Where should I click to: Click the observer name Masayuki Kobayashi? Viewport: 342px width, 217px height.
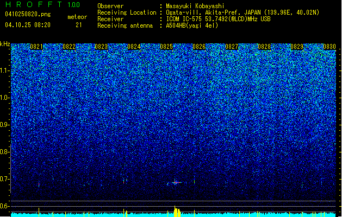point(195,6)
